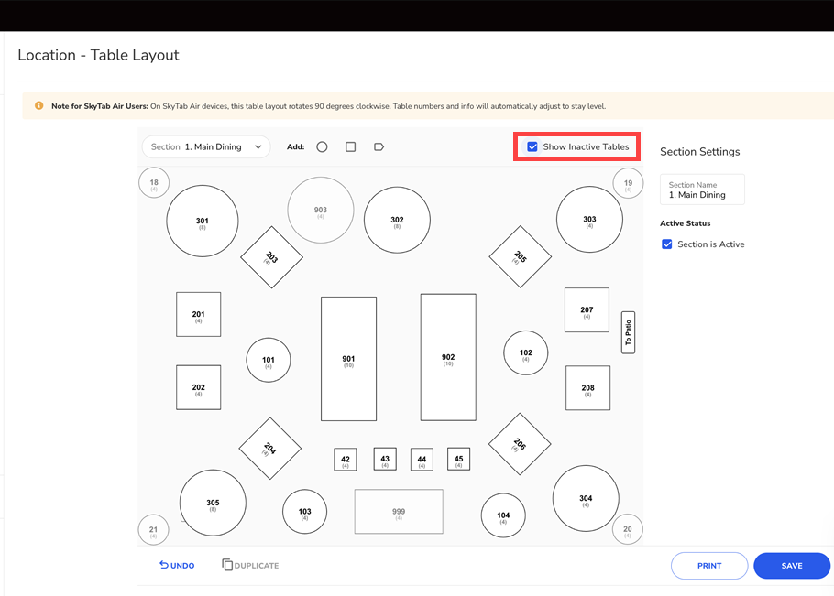Click the Undo arrow icon
Image resolution: width=834 pixels, height=596 pixels.
tap(164, 566)
